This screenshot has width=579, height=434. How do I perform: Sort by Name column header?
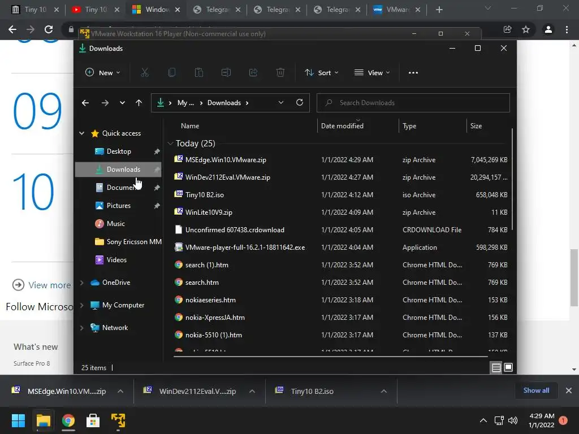pos(190,126)
